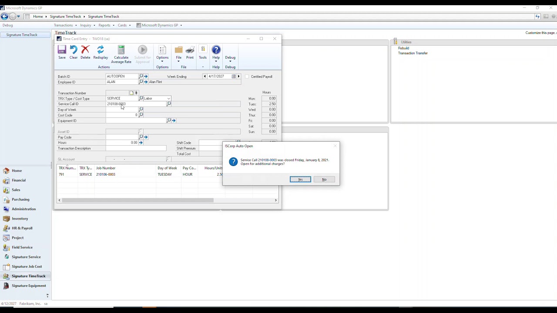Click the red Delete icon
This screenshot has width=557, height=313.
coord(85,50)
